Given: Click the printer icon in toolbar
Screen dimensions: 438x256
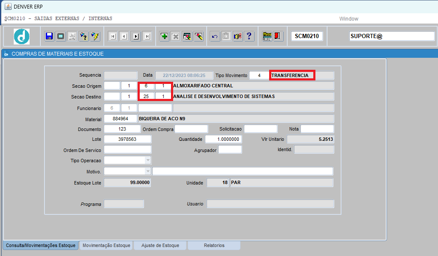Looking at the screenshot, I should (72, 36).
